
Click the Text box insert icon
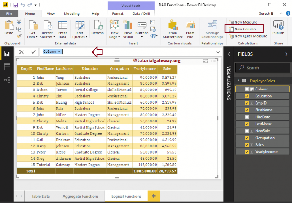coord(153,22)
